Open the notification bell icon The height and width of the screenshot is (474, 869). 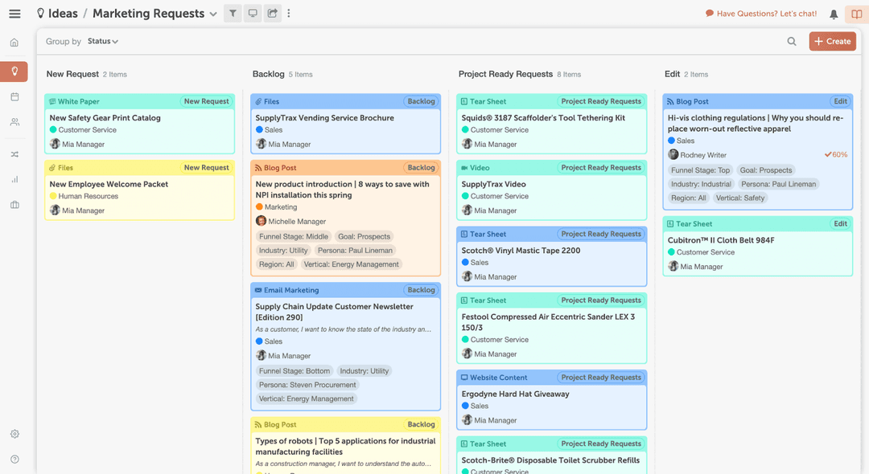point(833,14)
